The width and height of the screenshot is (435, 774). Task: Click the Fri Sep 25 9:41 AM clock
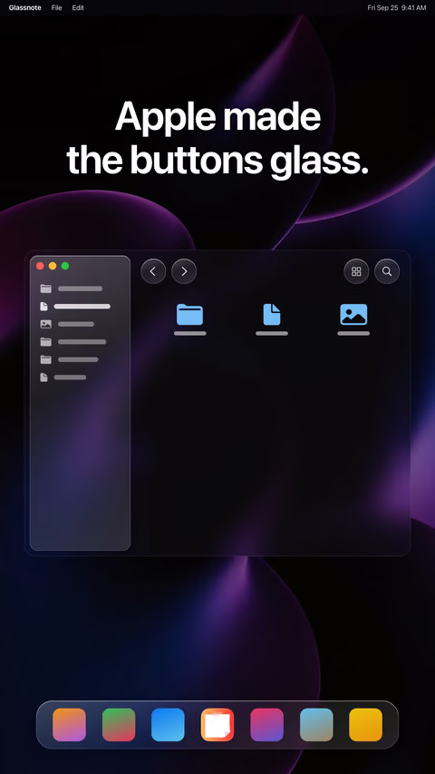397,8
